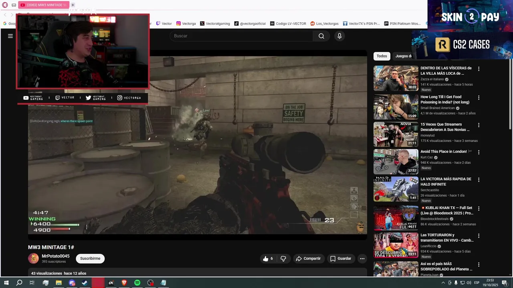Click the CS2 CASES ad banner

[x=463, y=45]
